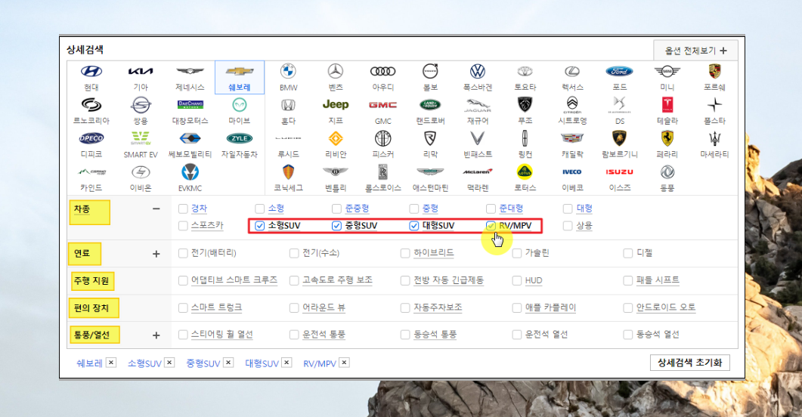Select the Mercedes-Benz (벤츠) logo

click(x=336, y=71)
